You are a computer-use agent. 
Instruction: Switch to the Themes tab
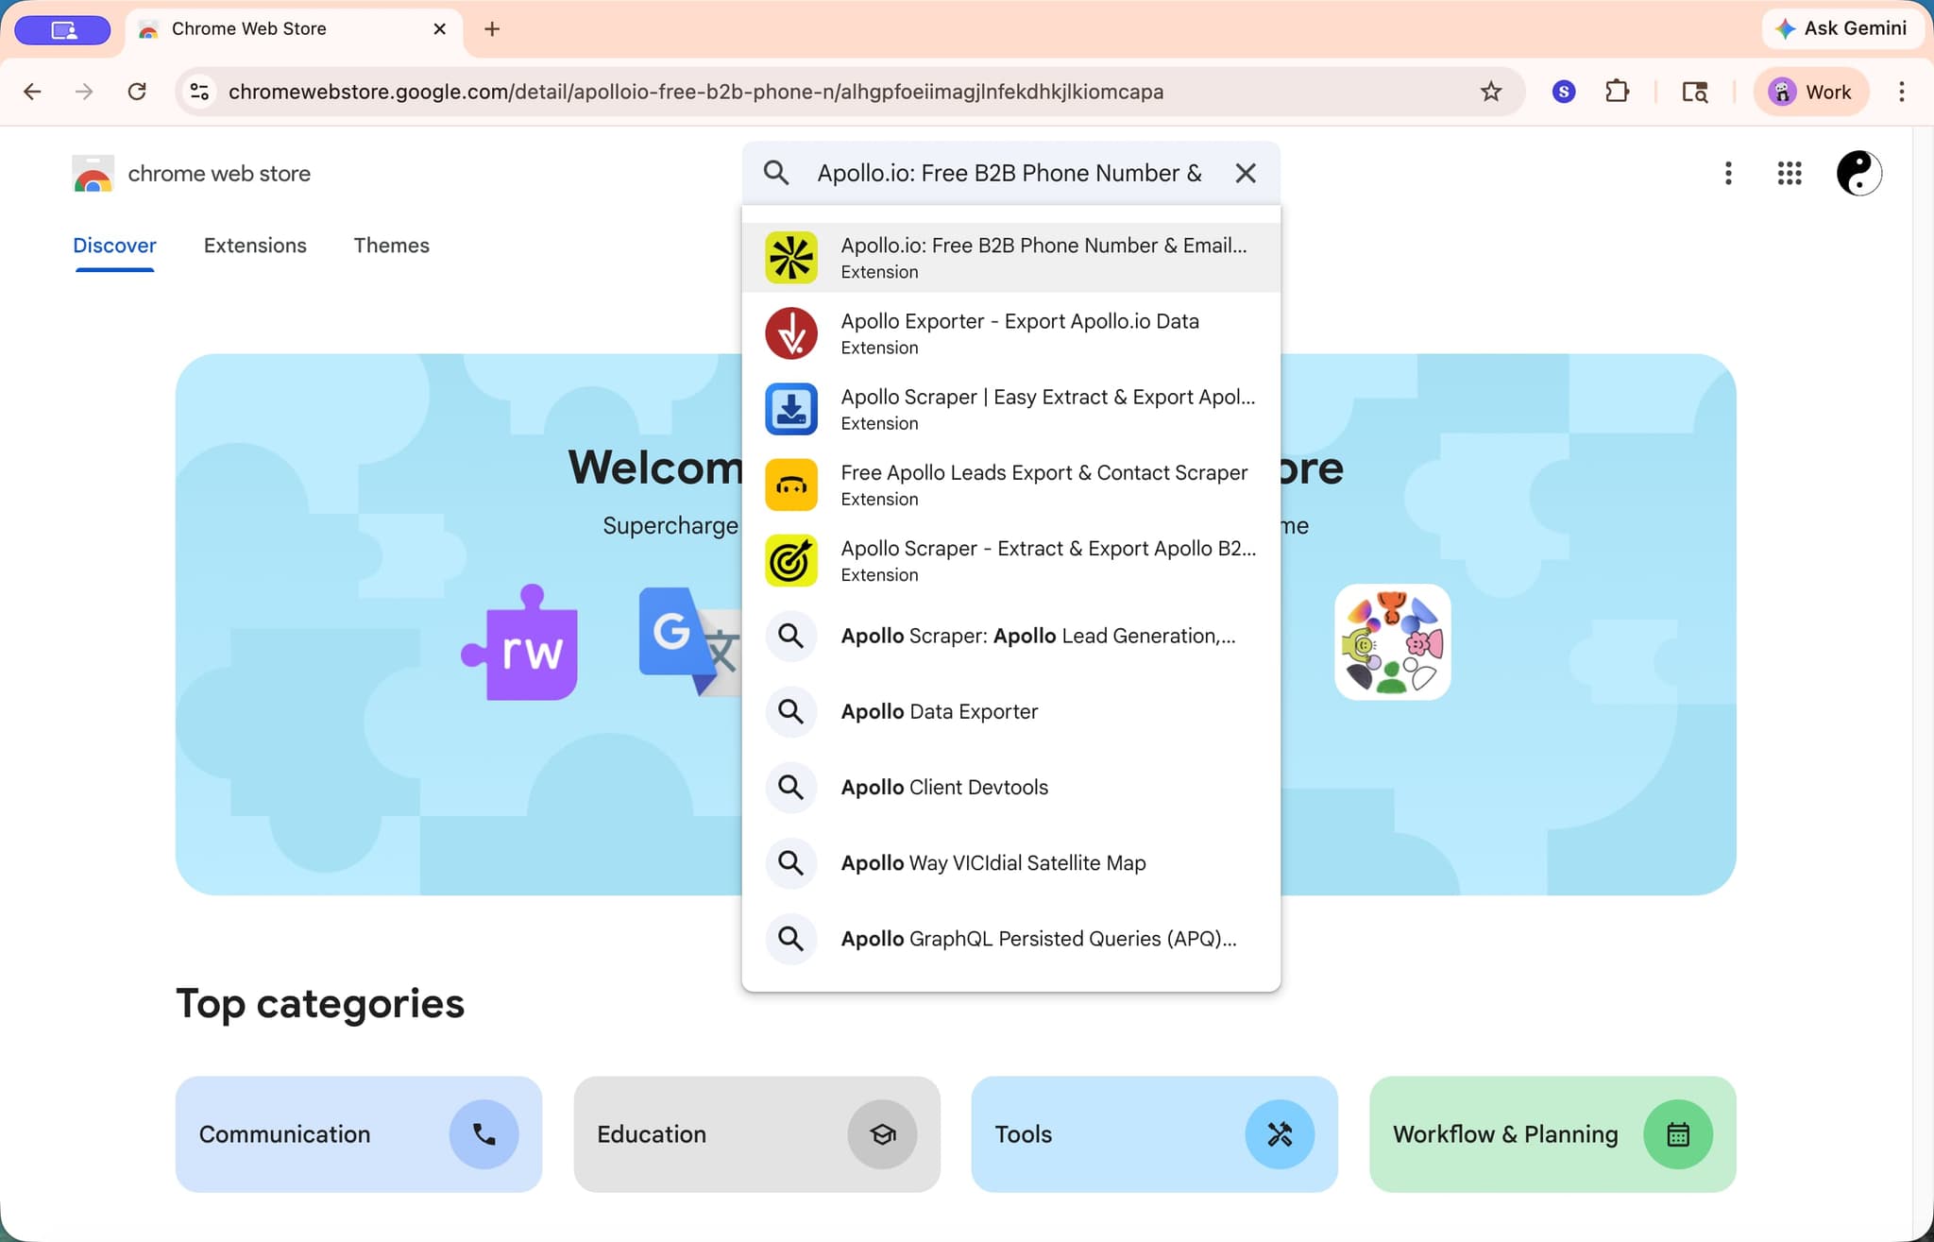pos(391,246)
